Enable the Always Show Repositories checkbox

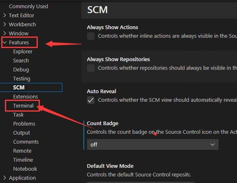coord(91,68)
